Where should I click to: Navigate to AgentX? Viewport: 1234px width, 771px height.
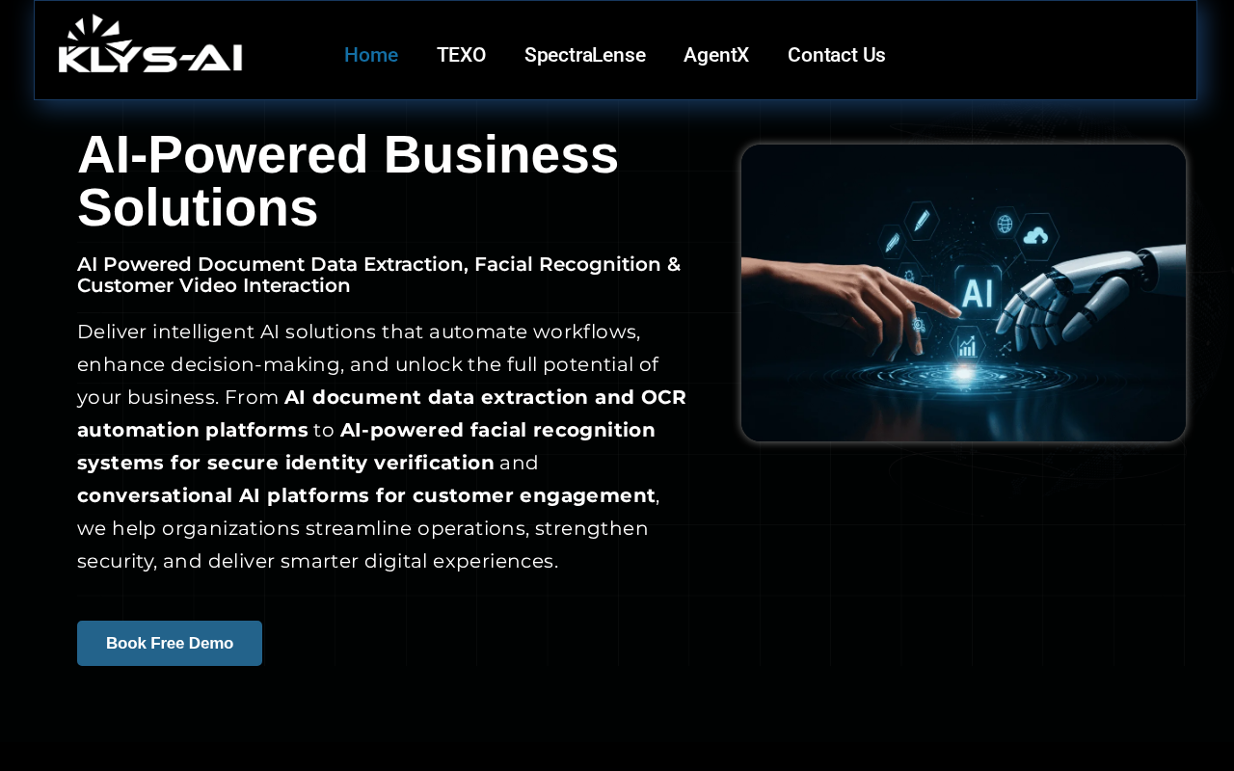tap(716, 55)
